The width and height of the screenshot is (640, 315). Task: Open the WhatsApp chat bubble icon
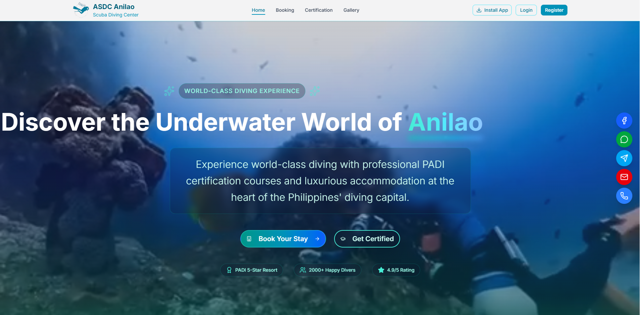[624, 139]
